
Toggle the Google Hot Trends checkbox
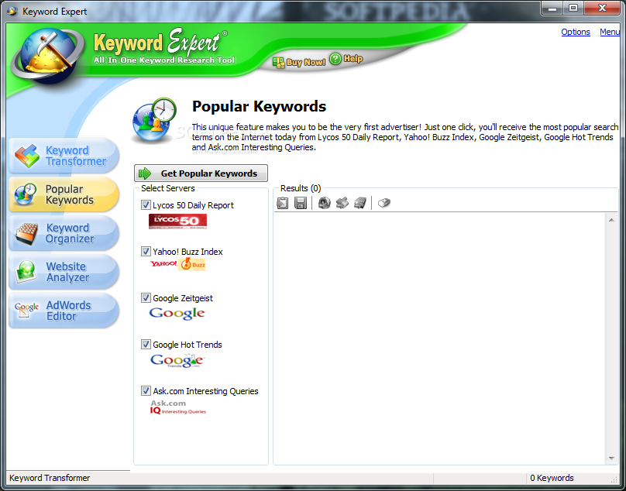(x=146, y=344)
